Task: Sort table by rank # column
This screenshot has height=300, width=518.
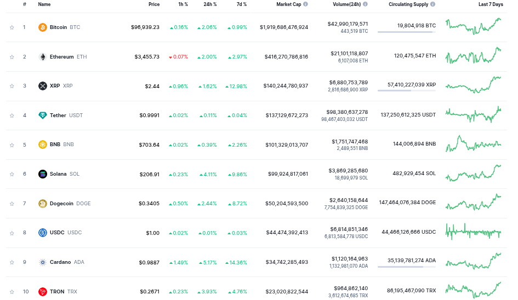Action: click(25, 4)
